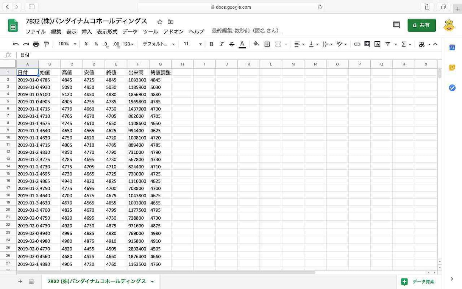Decrease decimal places
462x289 pixels.
pyautogui.click(x=106, y=44)
